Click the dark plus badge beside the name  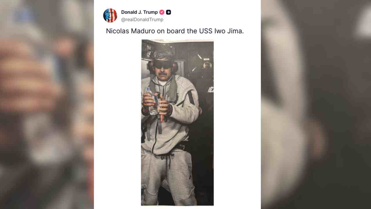[x=168, y=12]
